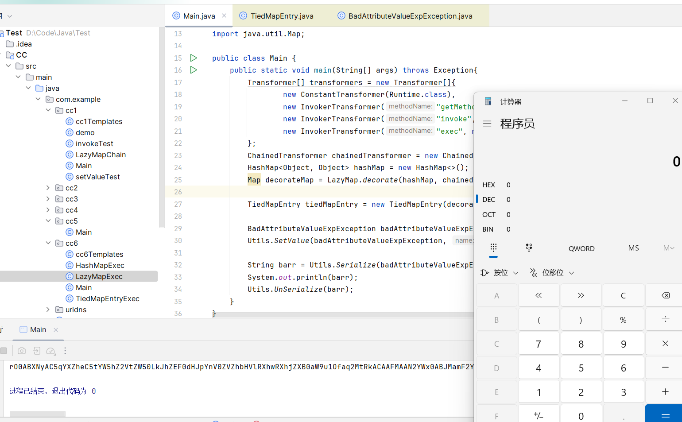Run the Main class via gutter arrow
Screen dimensions: 682x422
[193, 58]
